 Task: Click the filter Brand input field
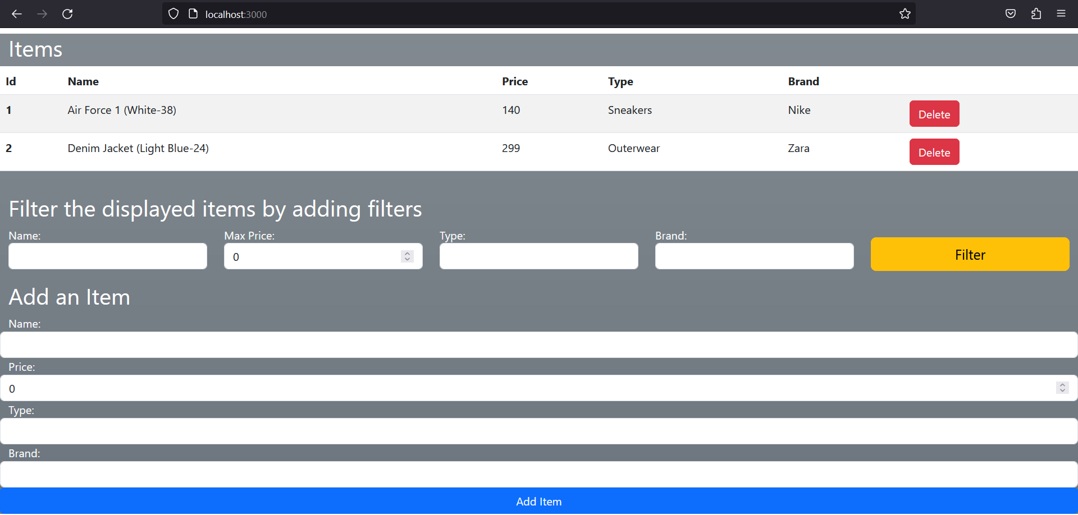click(x=754, y=256)
